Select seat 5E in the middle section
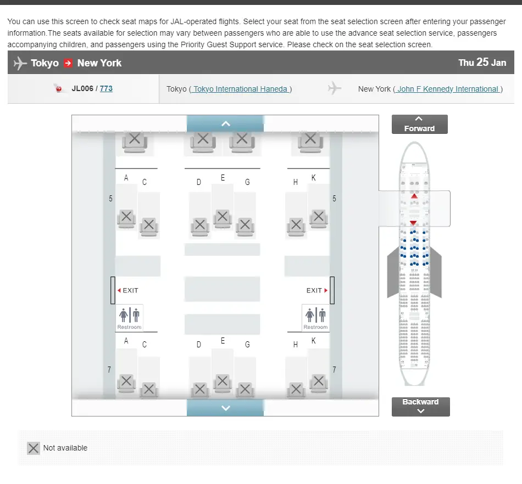The image size is (522, 484). pyautogui.click(x=222, y=217)
